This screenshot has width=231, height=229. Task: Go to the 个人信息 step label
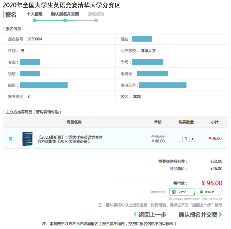click(x=35, y=14)
